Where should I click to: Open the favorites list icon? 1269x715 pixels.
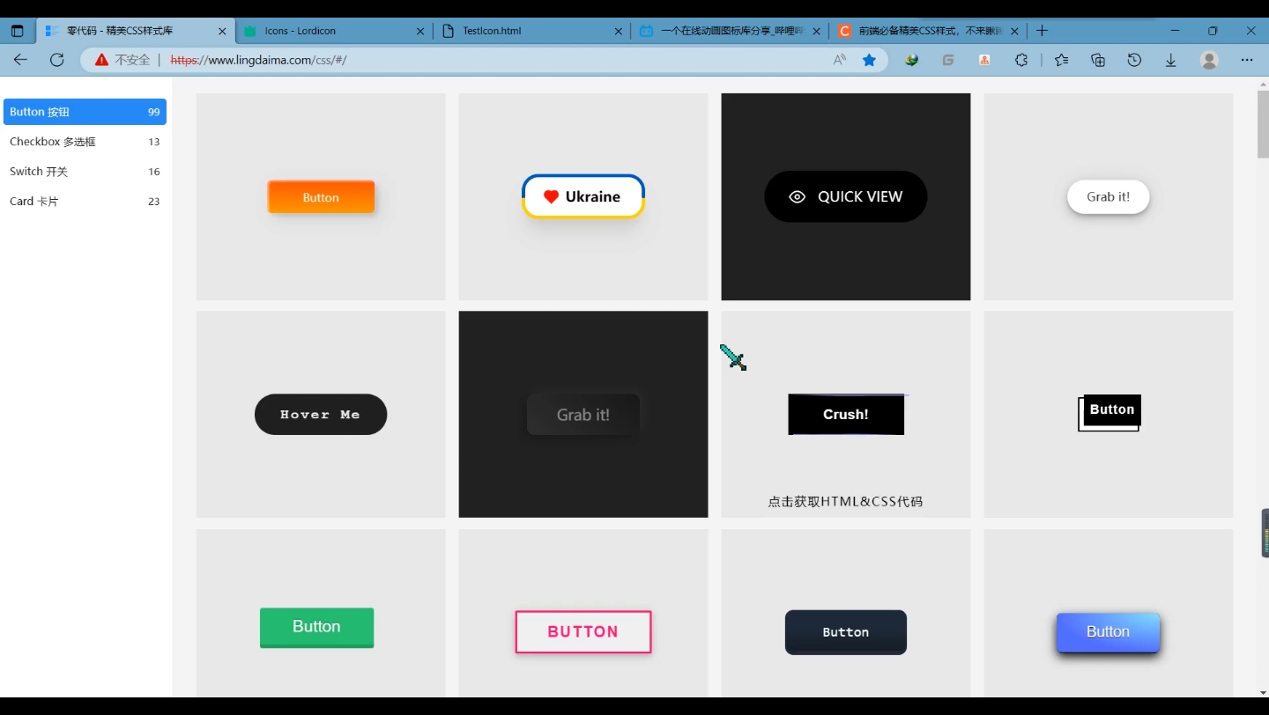[x=1061, y=60]
